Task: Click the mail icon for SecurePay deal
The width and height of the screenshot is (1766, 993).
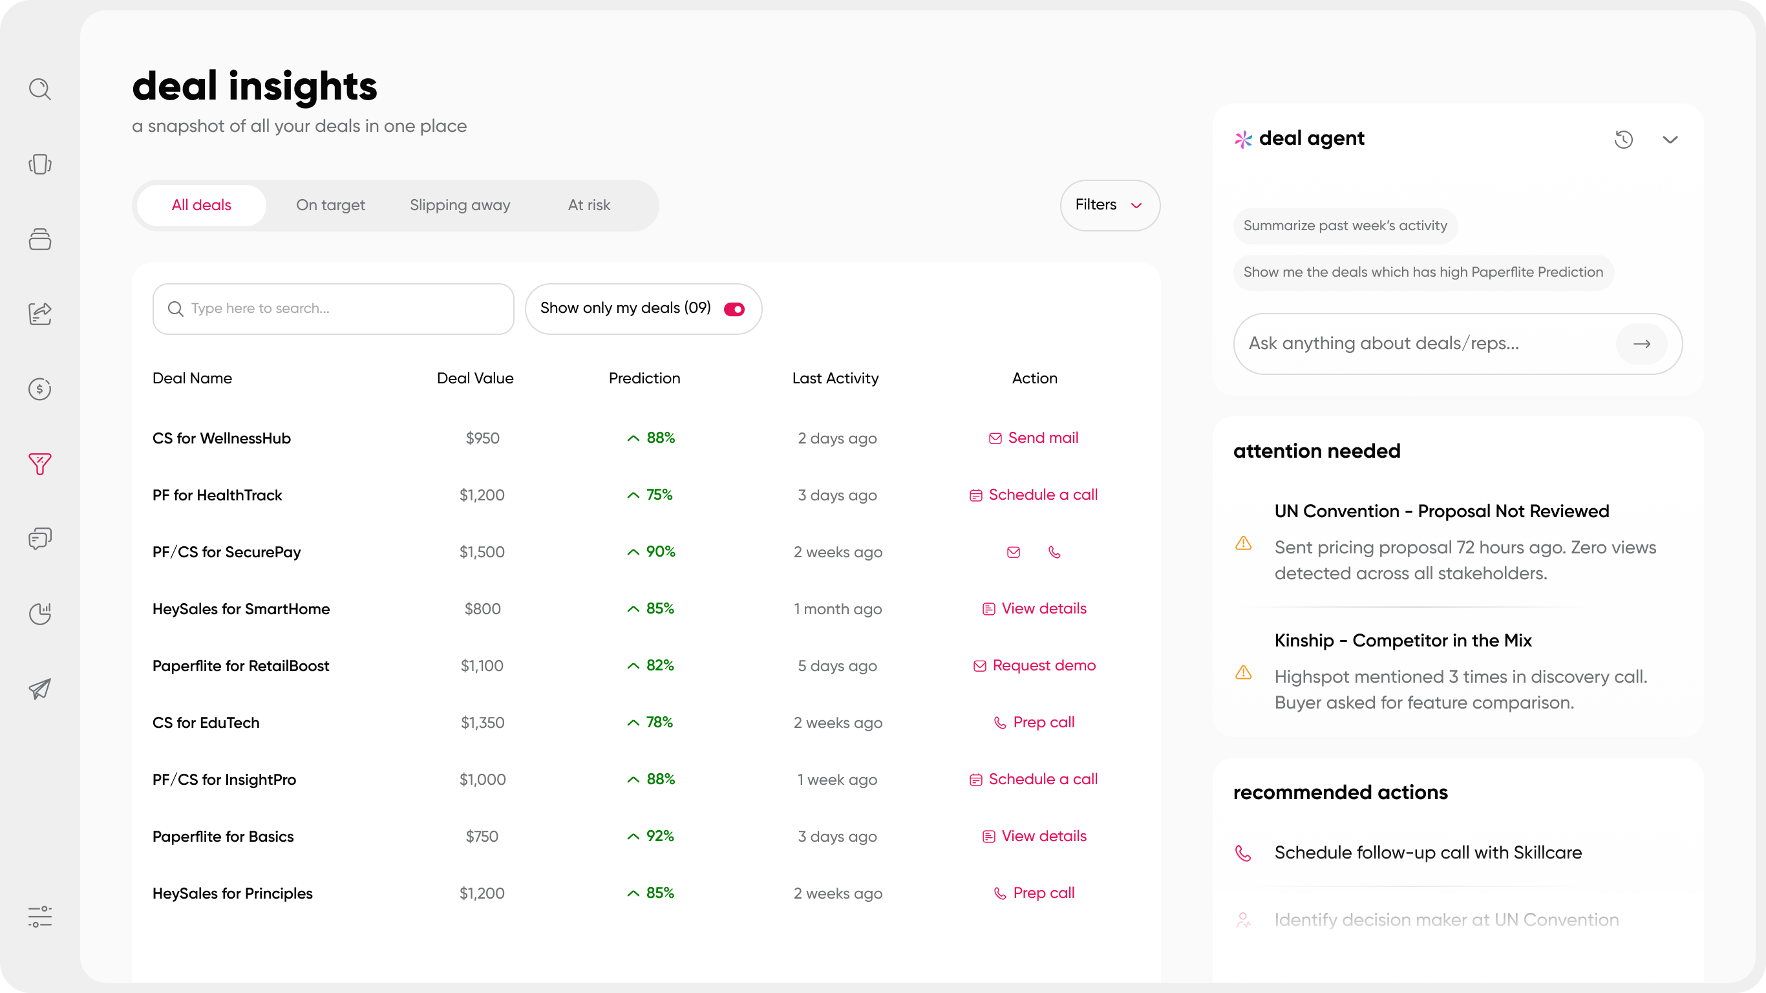Action: [1014, 552]
